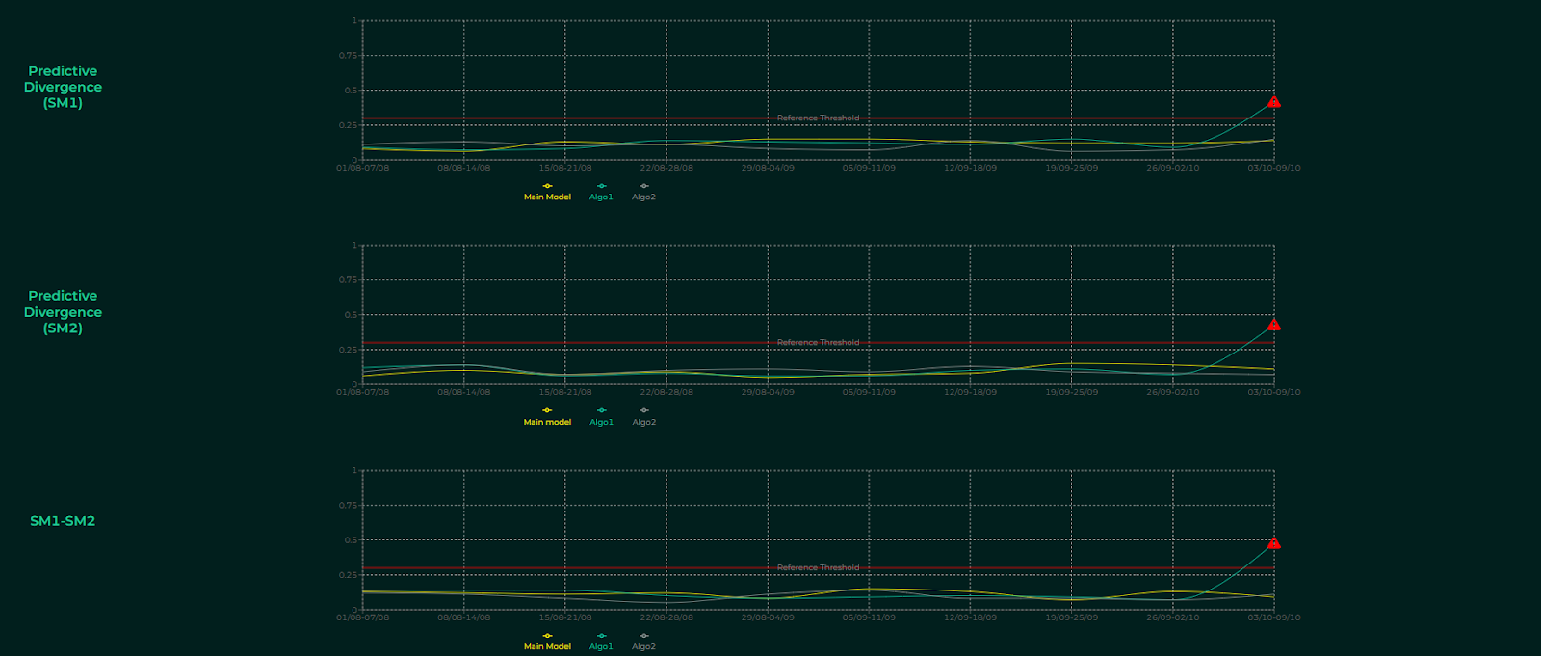Click the 0.25 y-axis tick on SM1-SM2 chart
The width and height of the screenshot is (1541, 656).
(348, 575)
